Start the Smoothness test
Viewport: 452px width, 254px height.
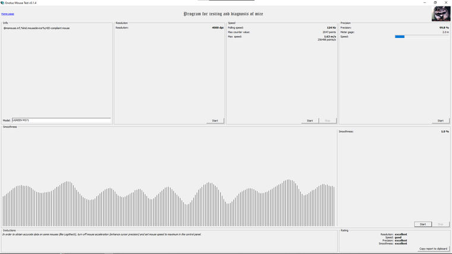point(423,224)
